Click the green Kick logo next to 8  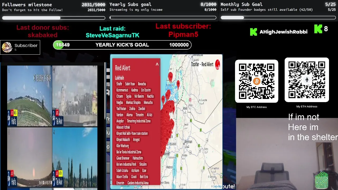coord(318,29)
